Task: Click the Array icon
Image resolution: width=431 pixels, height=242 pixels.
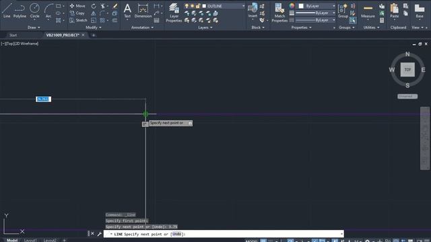Action: (102, 20)
